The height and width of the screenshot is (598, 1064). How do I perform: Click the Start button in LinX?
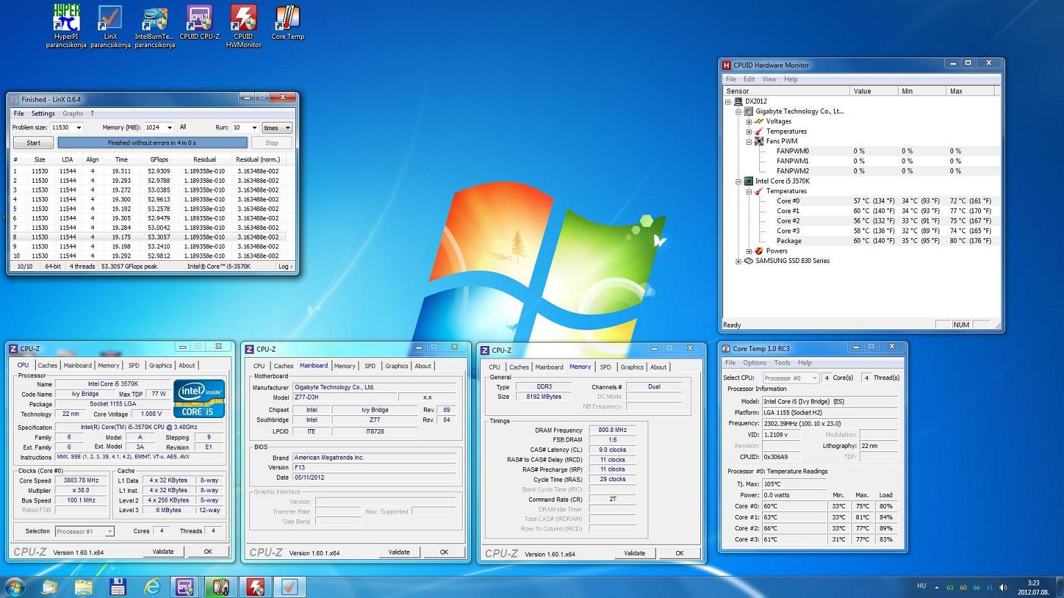(33, 143)
